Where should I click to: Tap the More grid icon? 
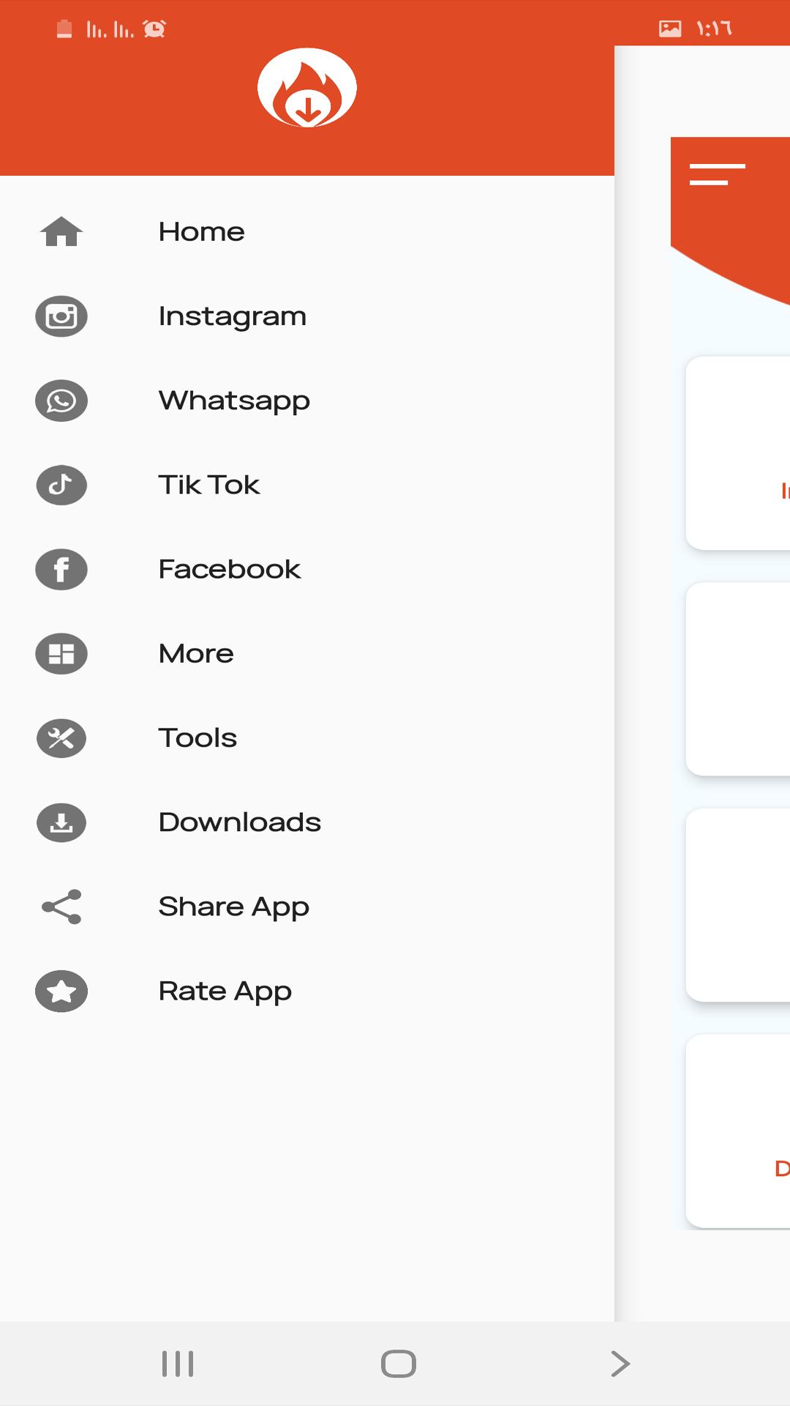click(61, 654)
